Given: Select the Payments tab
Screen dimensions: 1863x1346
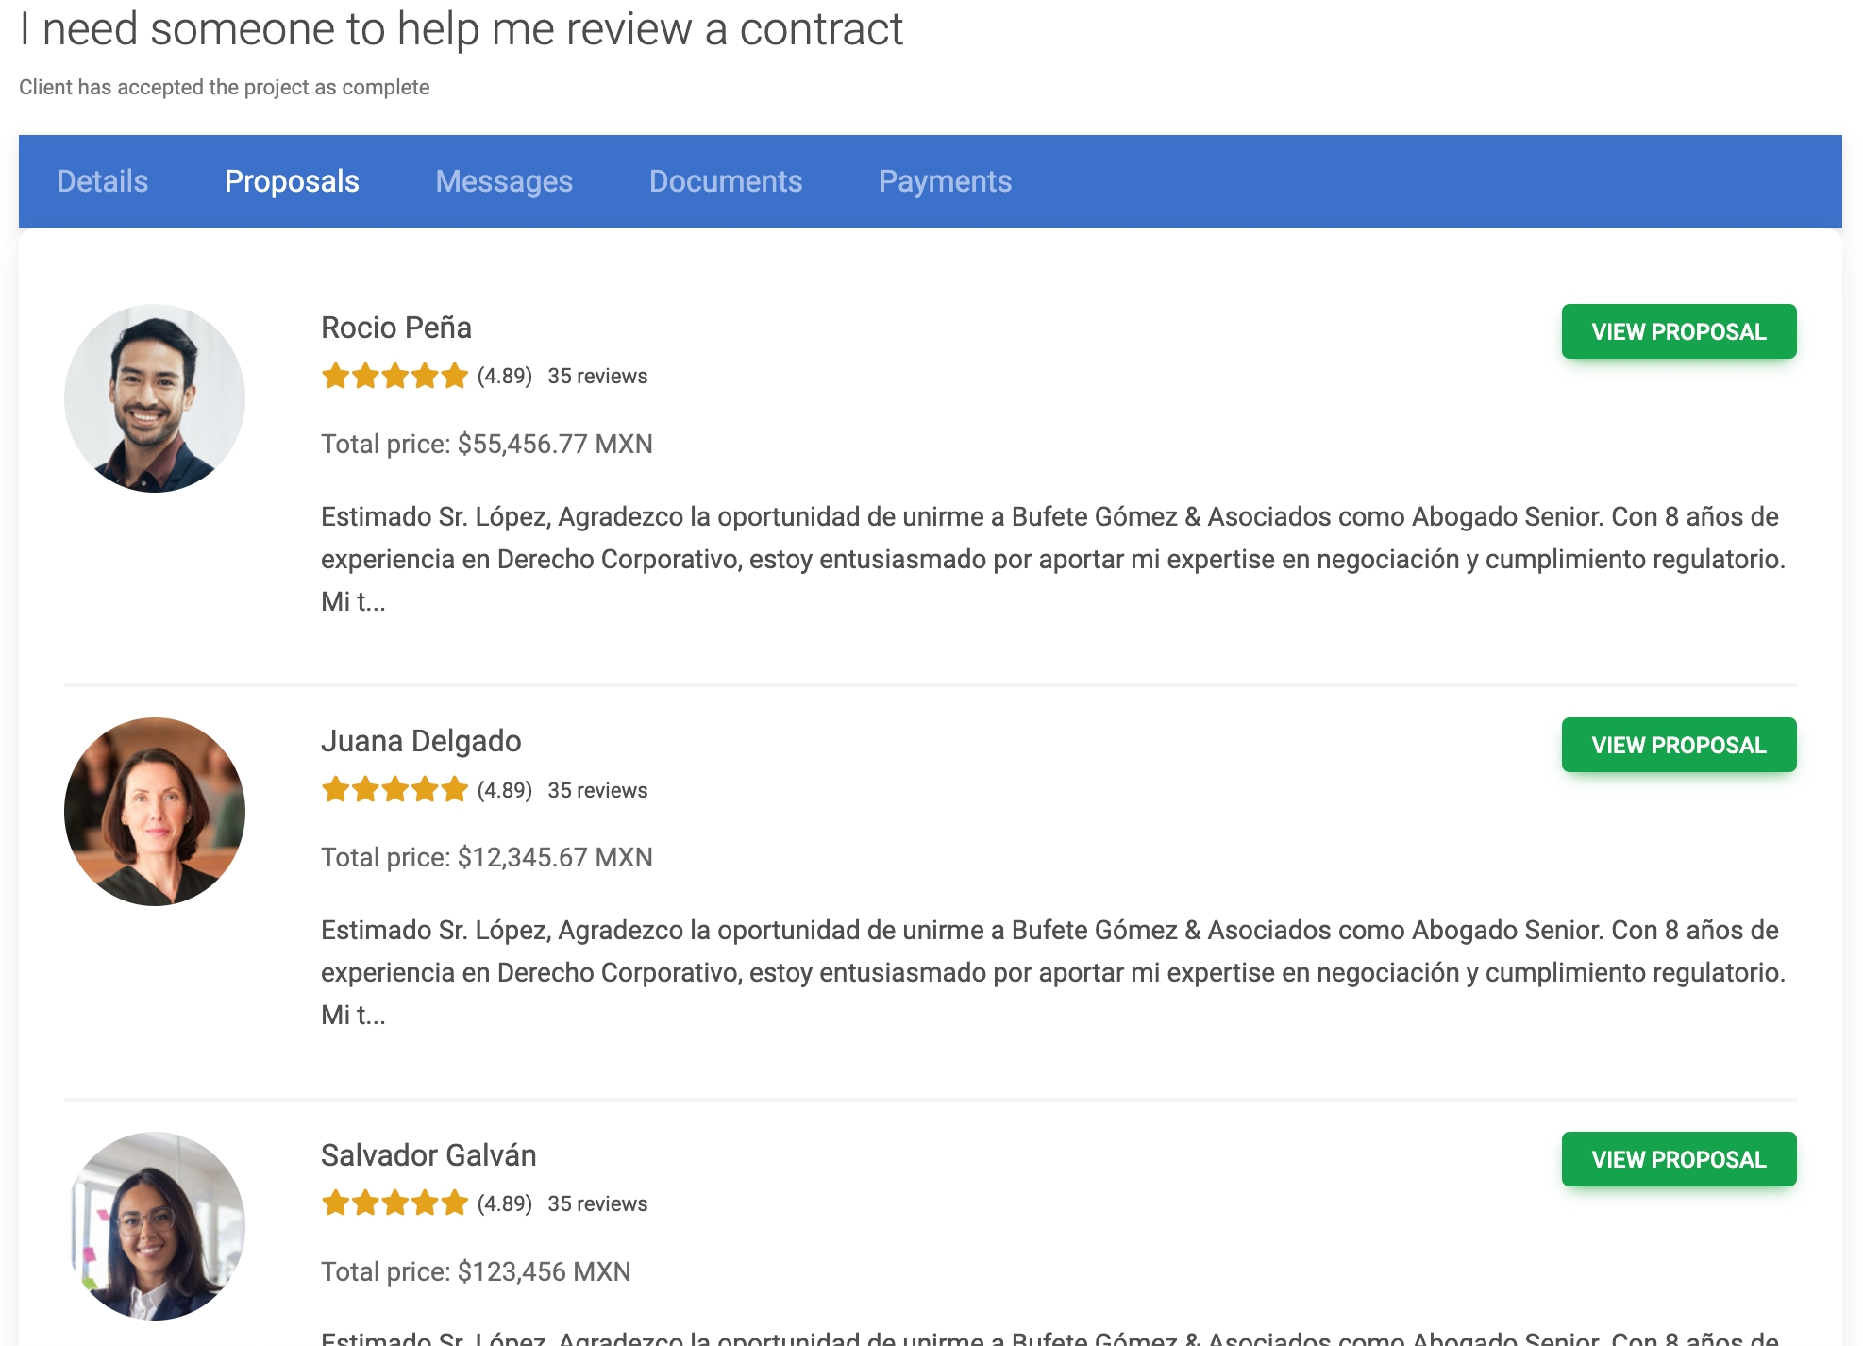Looking at the screenshot, I should click(945, 181).
